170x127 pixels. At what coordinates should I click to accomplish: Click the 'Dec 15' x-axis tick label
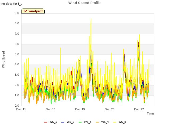pos(50,109)
